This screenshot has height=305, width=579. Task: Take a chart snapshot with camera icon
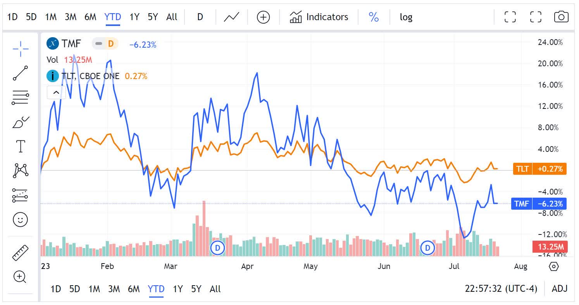(561, 17)
